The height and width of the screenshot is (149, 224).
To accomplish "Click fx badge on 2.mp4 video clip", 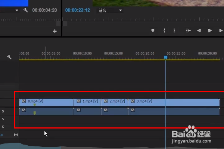I will (x=106, y=101).
